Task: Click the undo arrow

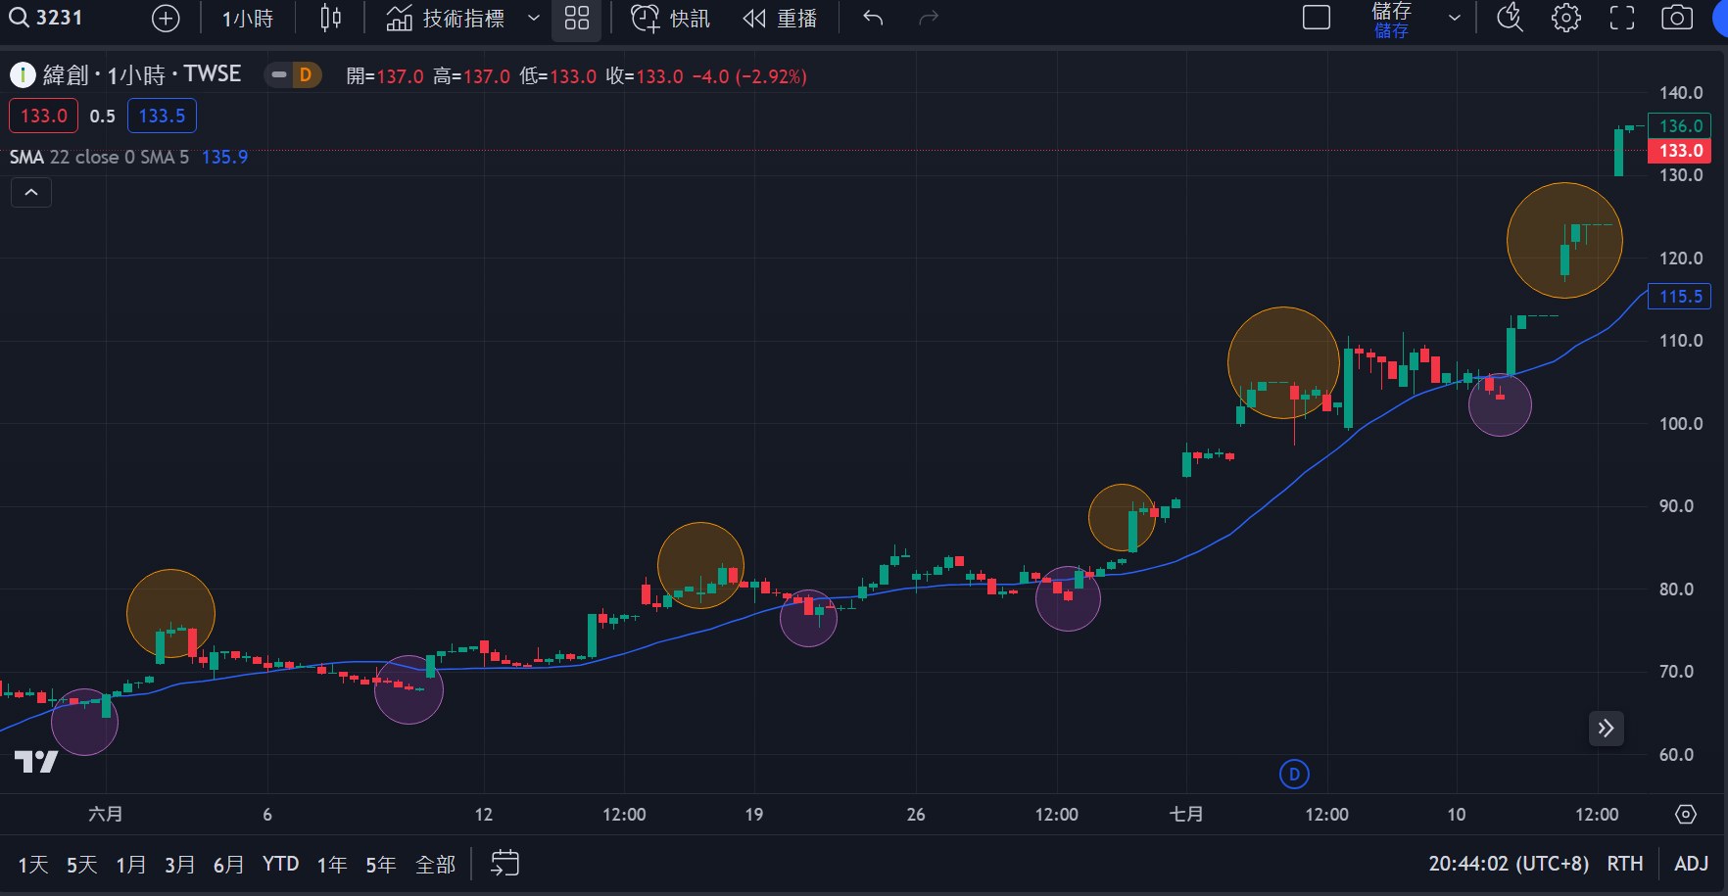Action: (873, 19)
